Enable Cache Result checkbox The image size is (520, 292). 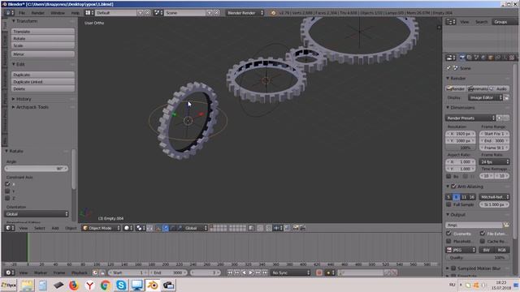tap(483, 241)
